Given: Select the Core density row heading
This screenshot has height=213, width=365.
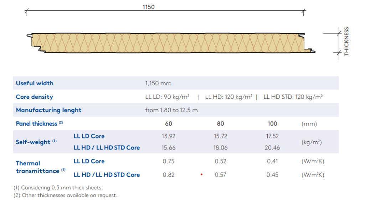Looking at the screenshot, I should tap(34, 97).
